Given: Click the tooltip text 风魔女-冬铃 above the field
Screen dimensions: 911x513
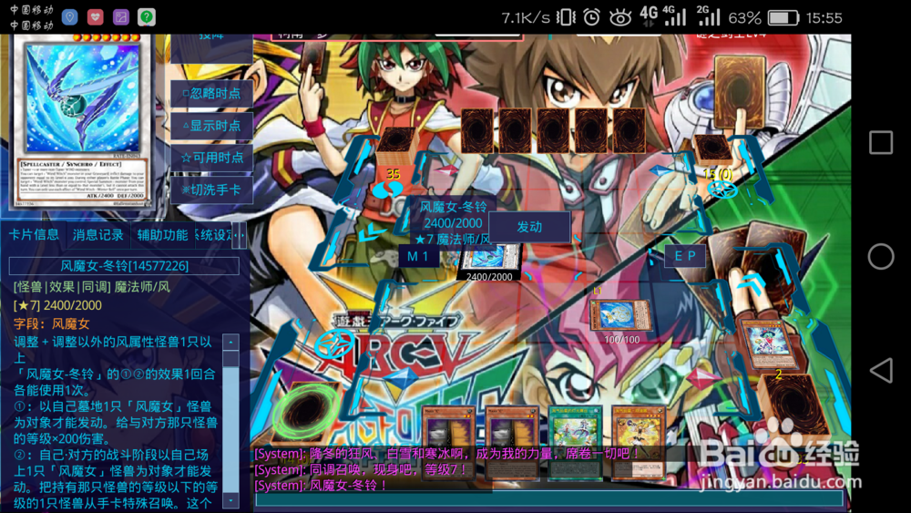Looking at the screenshot, I should 453,207.
